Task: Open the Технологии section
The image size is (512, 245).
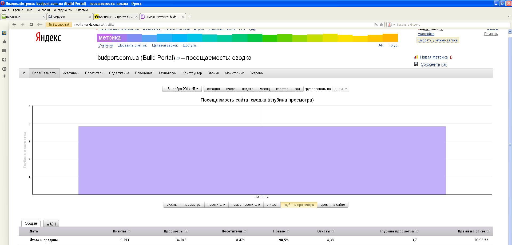Action: pos(168,73)
